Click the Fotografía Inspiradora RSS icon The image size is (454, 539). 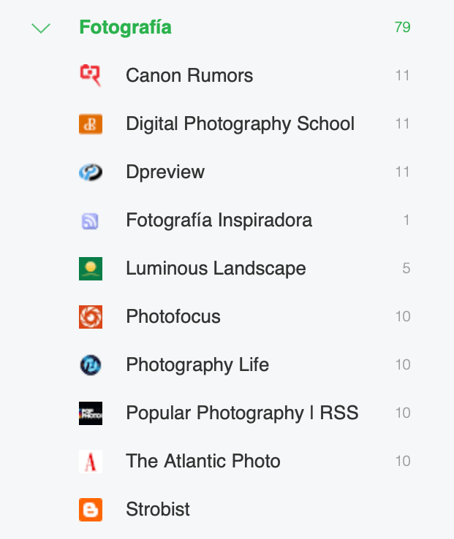coord(91,221)
